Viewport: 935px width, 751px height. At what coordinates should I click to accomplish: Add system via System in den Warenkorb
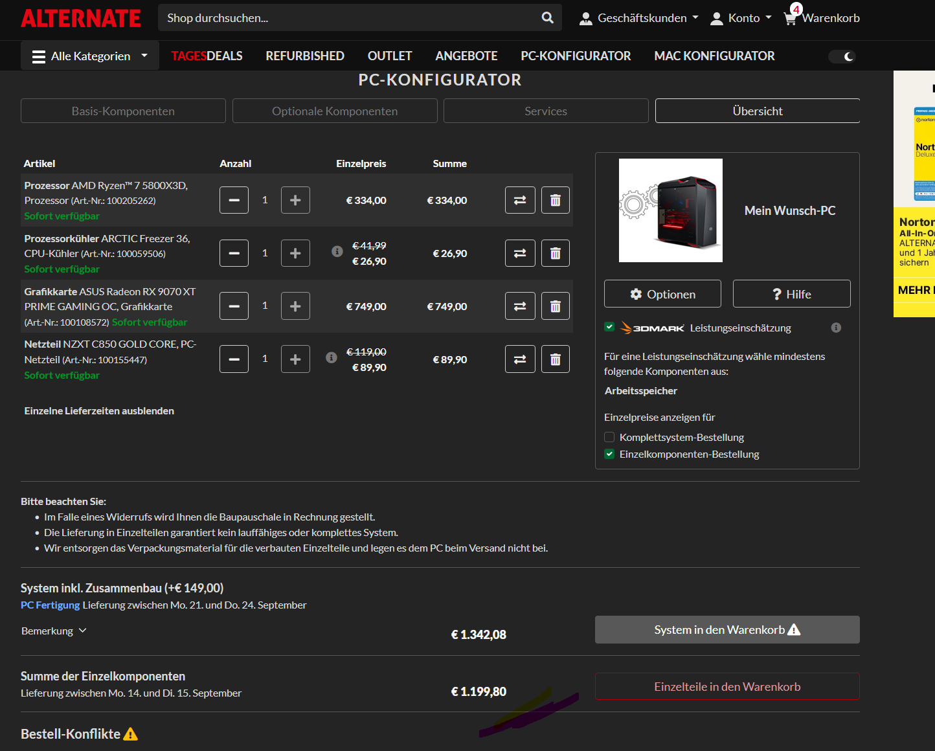[x=727, y=630]
